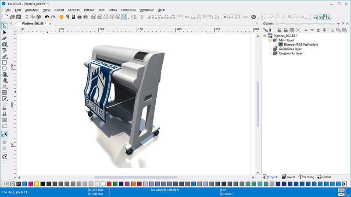Switch to the Layers tab
351x197 pixels.
289,177
